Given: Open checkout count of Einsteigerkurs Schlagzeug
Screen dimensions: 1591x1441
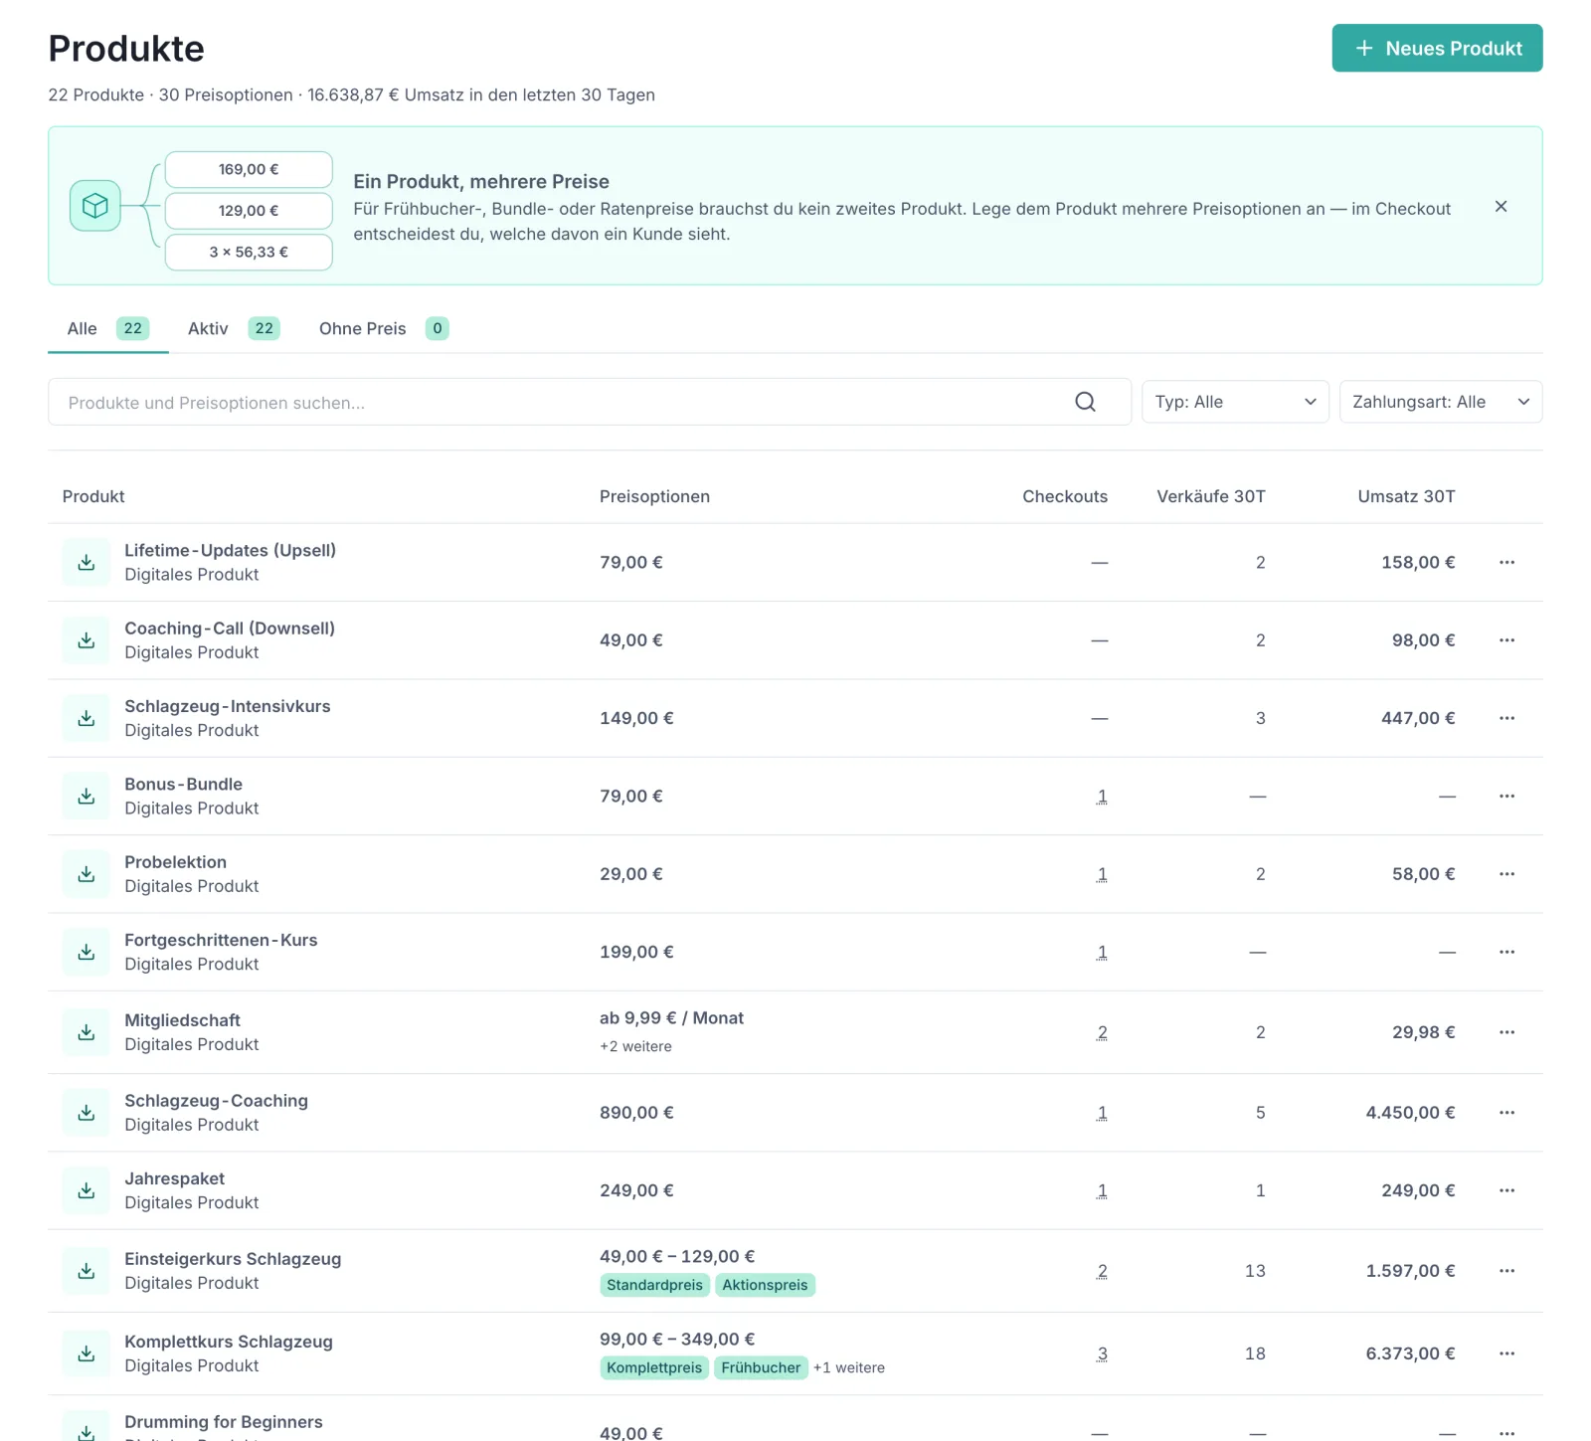Looking at the screenshot, I should click(x=1102, y=1271).
